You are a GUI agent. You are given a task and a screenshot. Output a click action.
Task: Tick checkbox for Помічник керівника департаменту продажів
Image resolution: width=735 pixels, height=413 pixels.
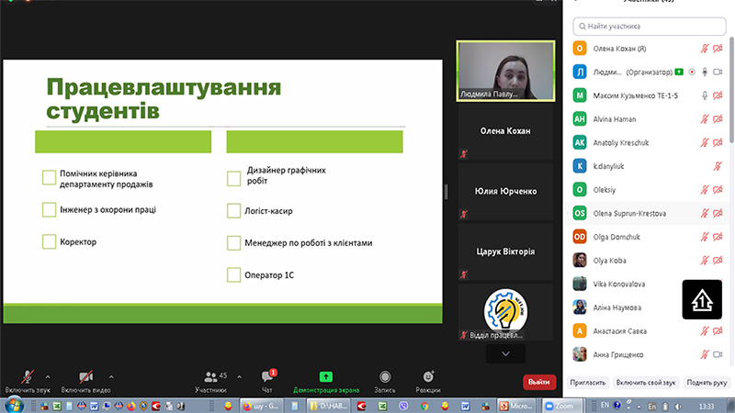pos(50,177)
